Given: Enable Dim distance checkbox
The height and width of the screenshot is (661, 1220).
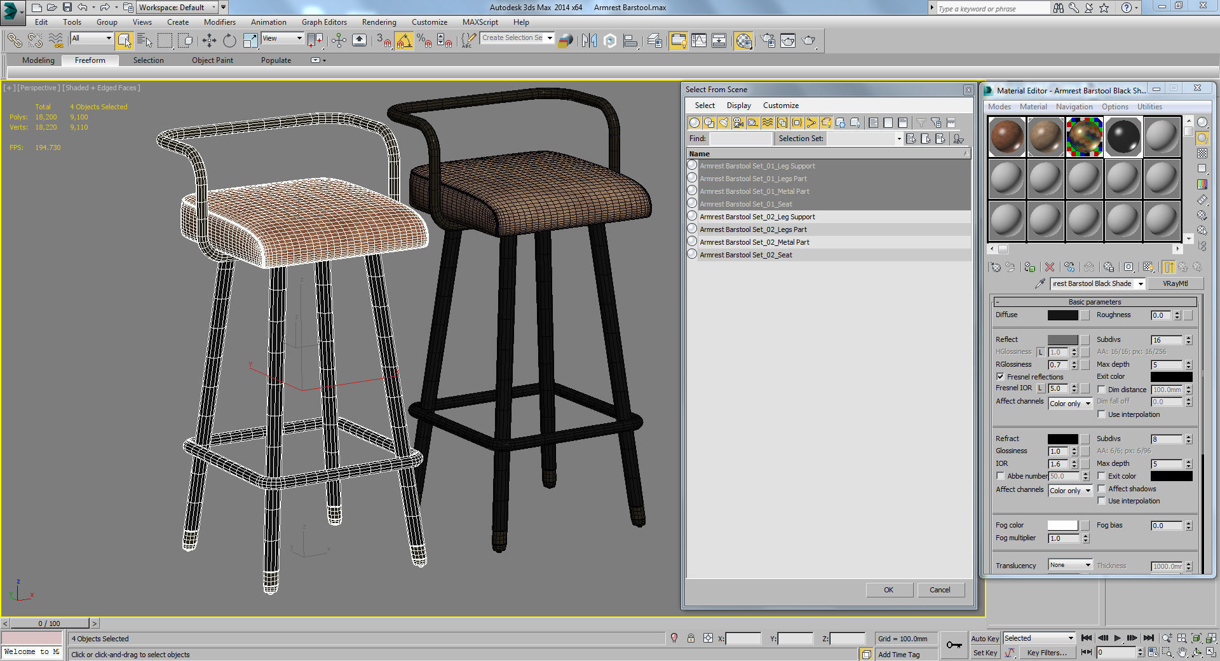Looking at the screenshot, I should pyautogui.click(x=1102, y=390).
